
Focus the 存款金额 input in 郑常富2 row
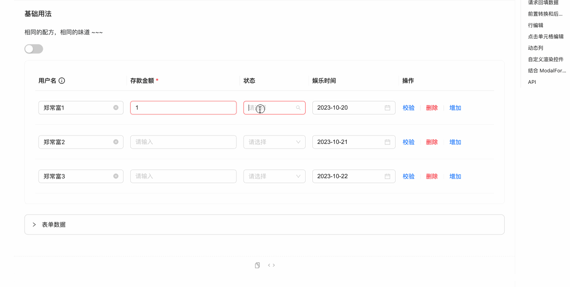pyautogui.click(x=183, y=142)
